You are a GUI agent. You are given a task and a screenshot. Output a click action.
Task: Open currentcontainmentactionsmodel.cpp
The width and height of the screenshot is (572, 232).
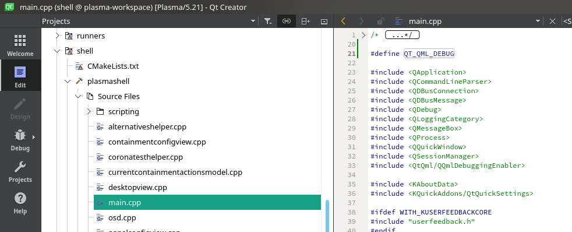click(x=175, y=172)
